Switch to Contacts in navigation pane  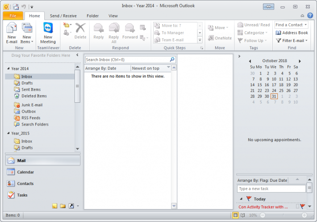tap(25, 184)
